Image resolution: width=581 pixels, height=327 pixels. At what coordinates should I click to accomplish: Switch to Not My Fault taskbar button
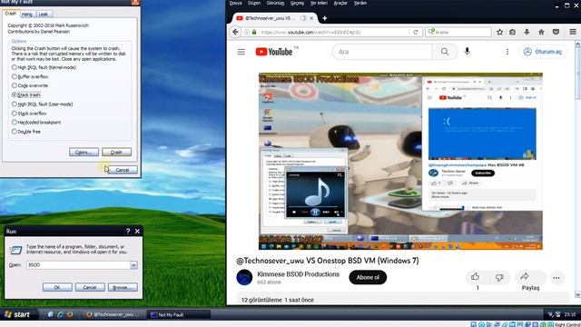pyautogui.click(x=179, y=315)
